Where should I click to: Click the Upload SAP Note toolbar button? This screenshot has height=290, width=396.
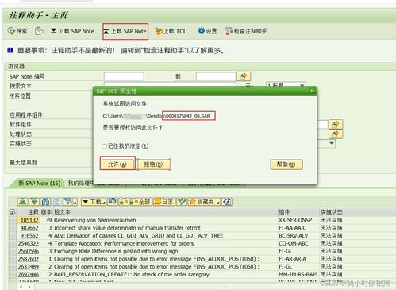[125, 31]
